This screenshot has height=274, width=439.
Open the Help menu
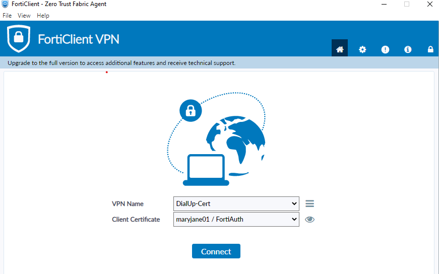[x=43, y=16]
